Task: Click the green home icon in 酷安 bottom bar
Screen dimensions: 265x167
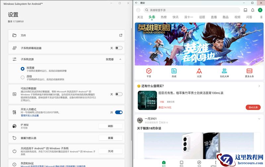Action: pyautogui.click(x=164, y=162)
